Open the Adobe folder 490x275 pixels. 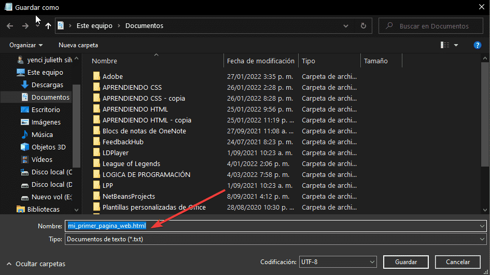click(x=113, y=76)
